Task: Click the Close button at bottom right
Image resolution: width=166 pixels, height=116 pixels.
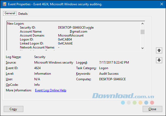Action: pos(152,109)
